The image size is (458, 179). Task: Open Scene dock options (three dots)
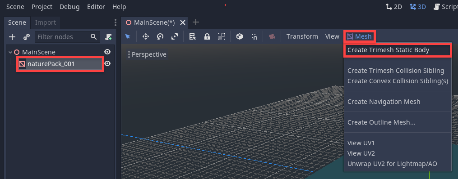pyautogui.click(x=116, y=22)
